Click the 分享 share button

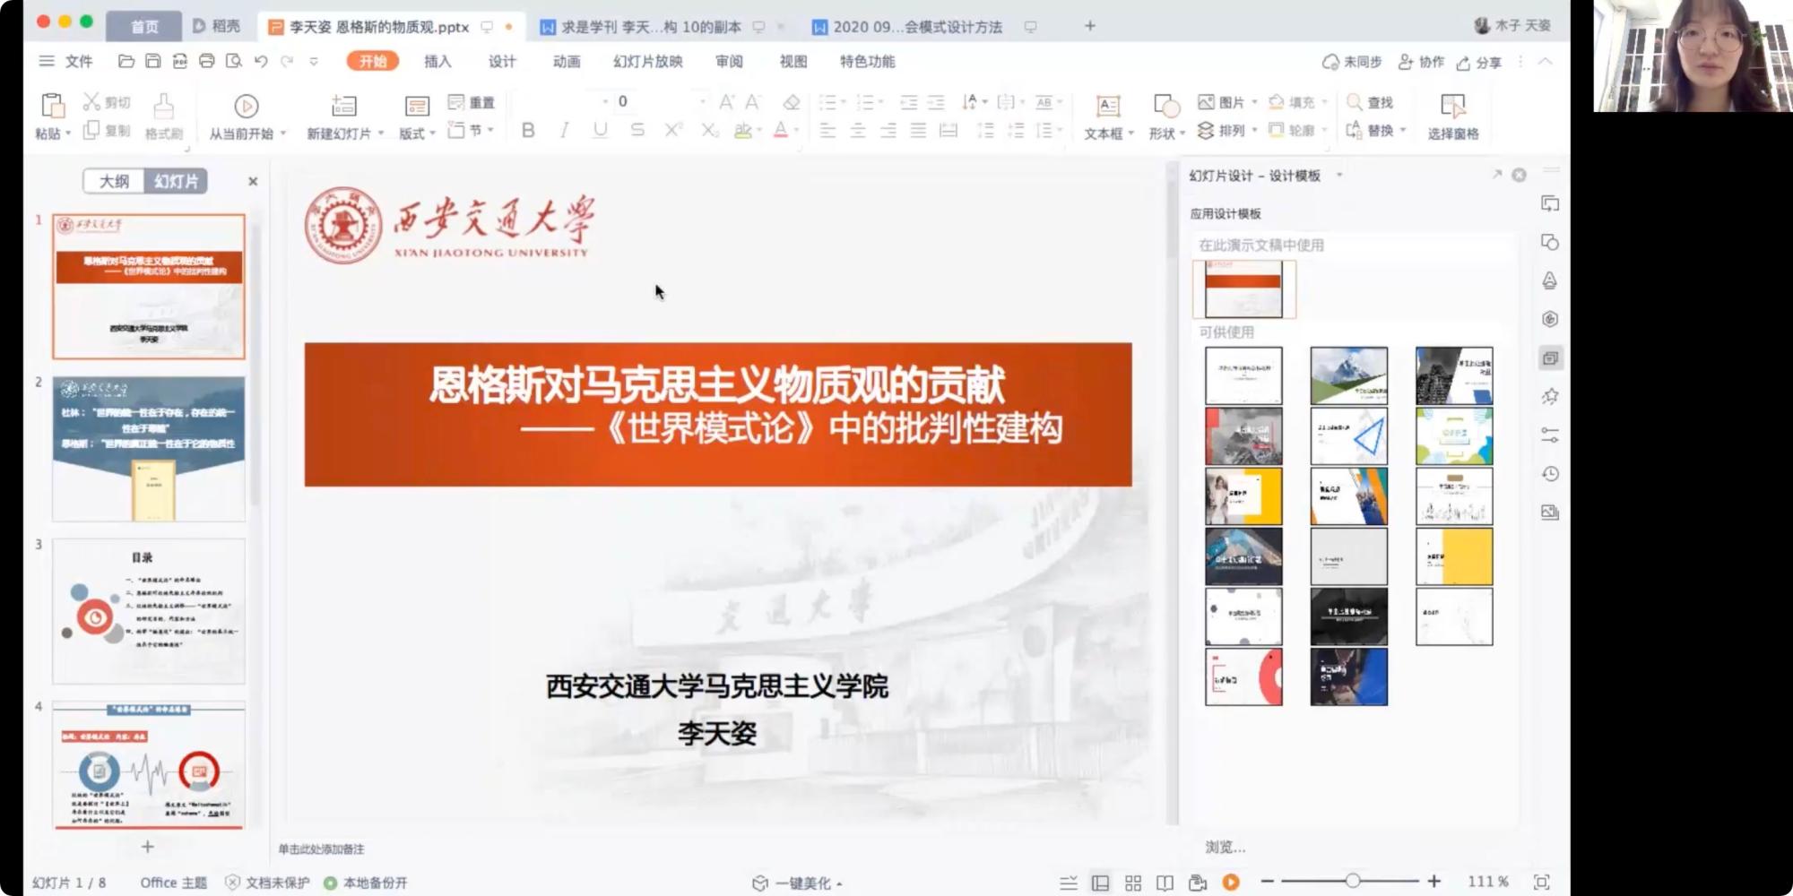1479,62
